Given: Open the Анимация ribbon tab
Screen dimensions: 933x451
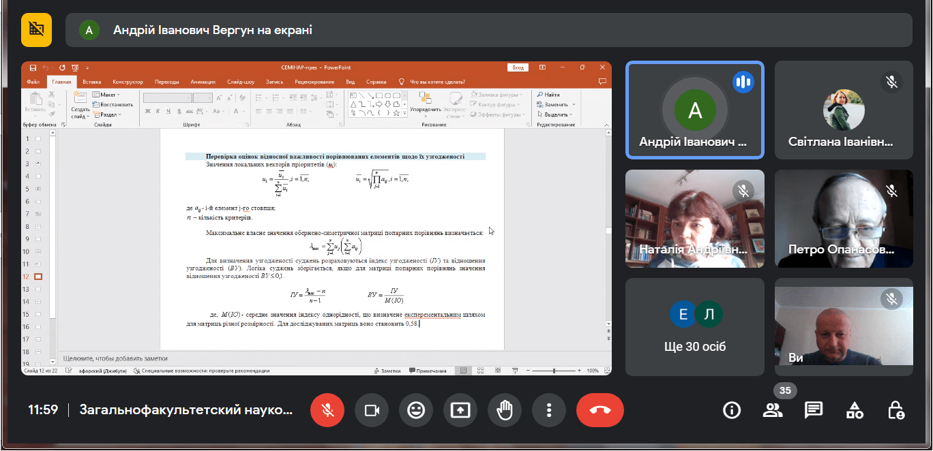Looking at the screenshot, I should click(x=203, y=82).
